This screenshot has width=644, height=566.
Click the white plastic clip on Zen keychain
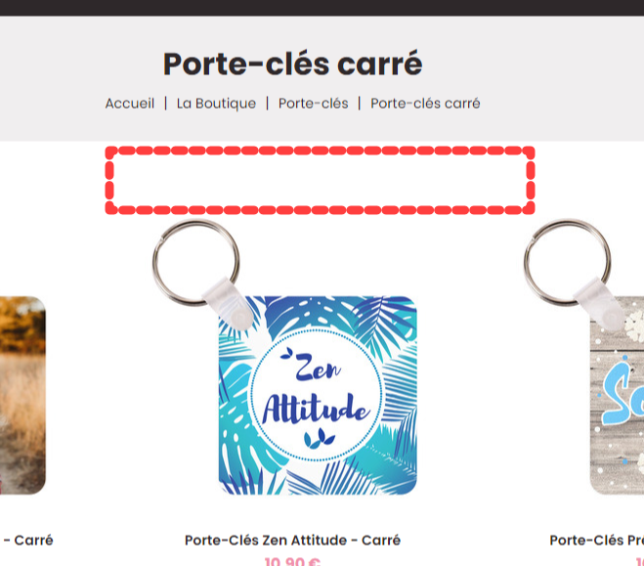[230, 304]
